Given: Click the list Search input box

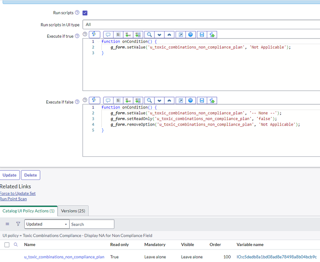Looking at the screenshot, I should pos(92,224).
